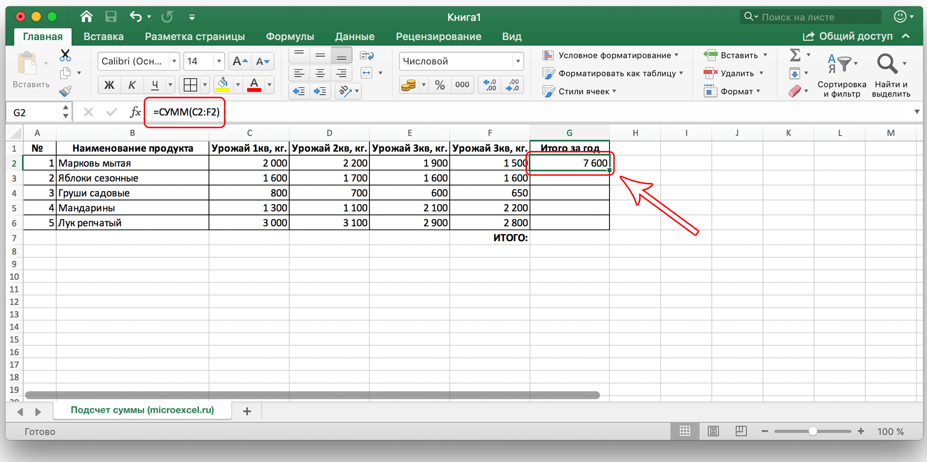Toggle italic formatting (К)
This screenshot has height=462, width=927.
[132, 85]
